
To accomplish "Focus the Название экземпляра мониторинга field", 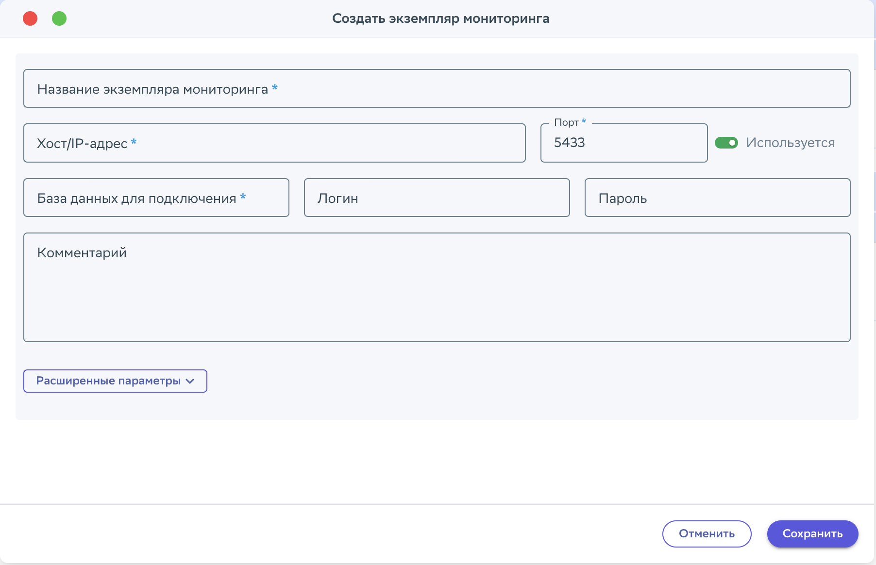I will tap(437, 88).
